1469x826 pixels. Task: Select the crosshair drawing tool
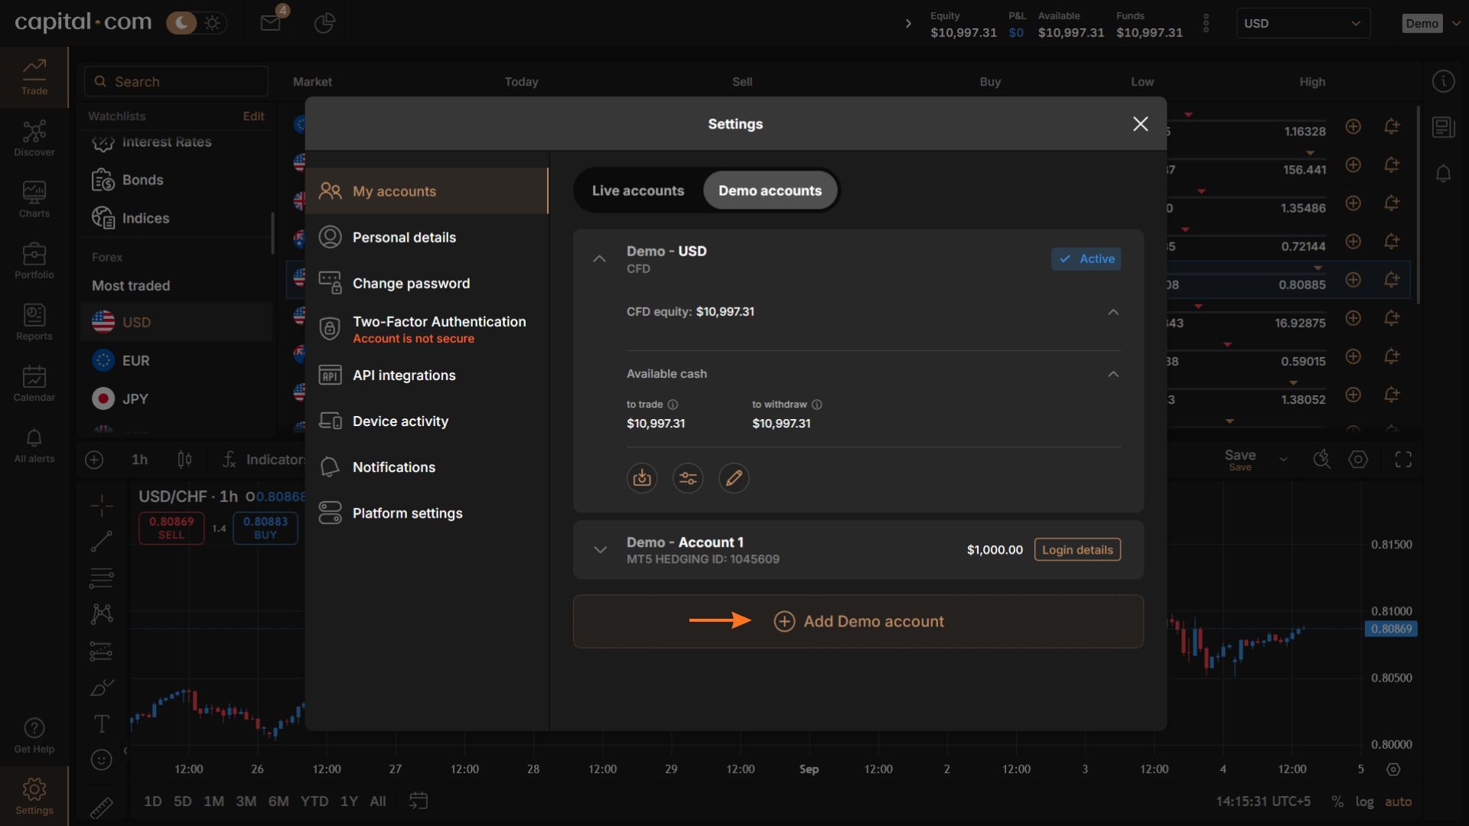point(101,505)
